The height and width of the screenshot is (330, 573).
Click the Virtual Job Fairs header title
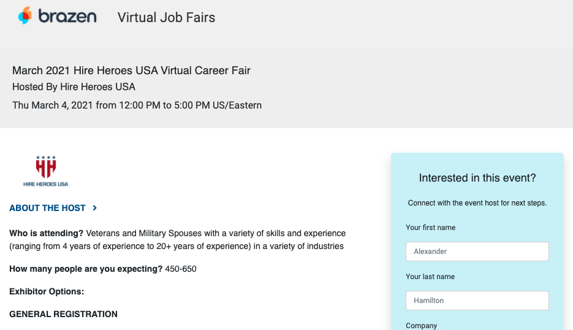166,18
